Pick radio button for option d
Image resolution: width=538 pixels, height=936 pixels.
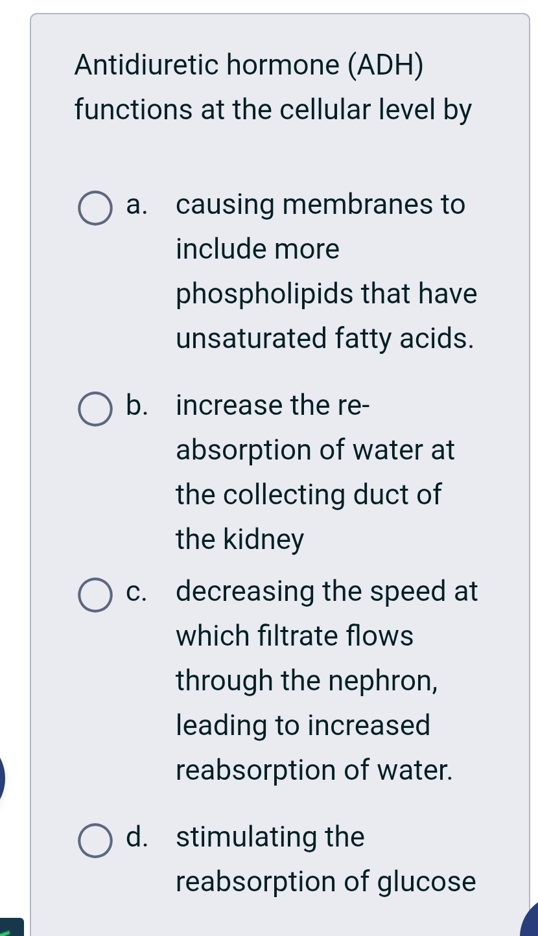pos(95,840)
